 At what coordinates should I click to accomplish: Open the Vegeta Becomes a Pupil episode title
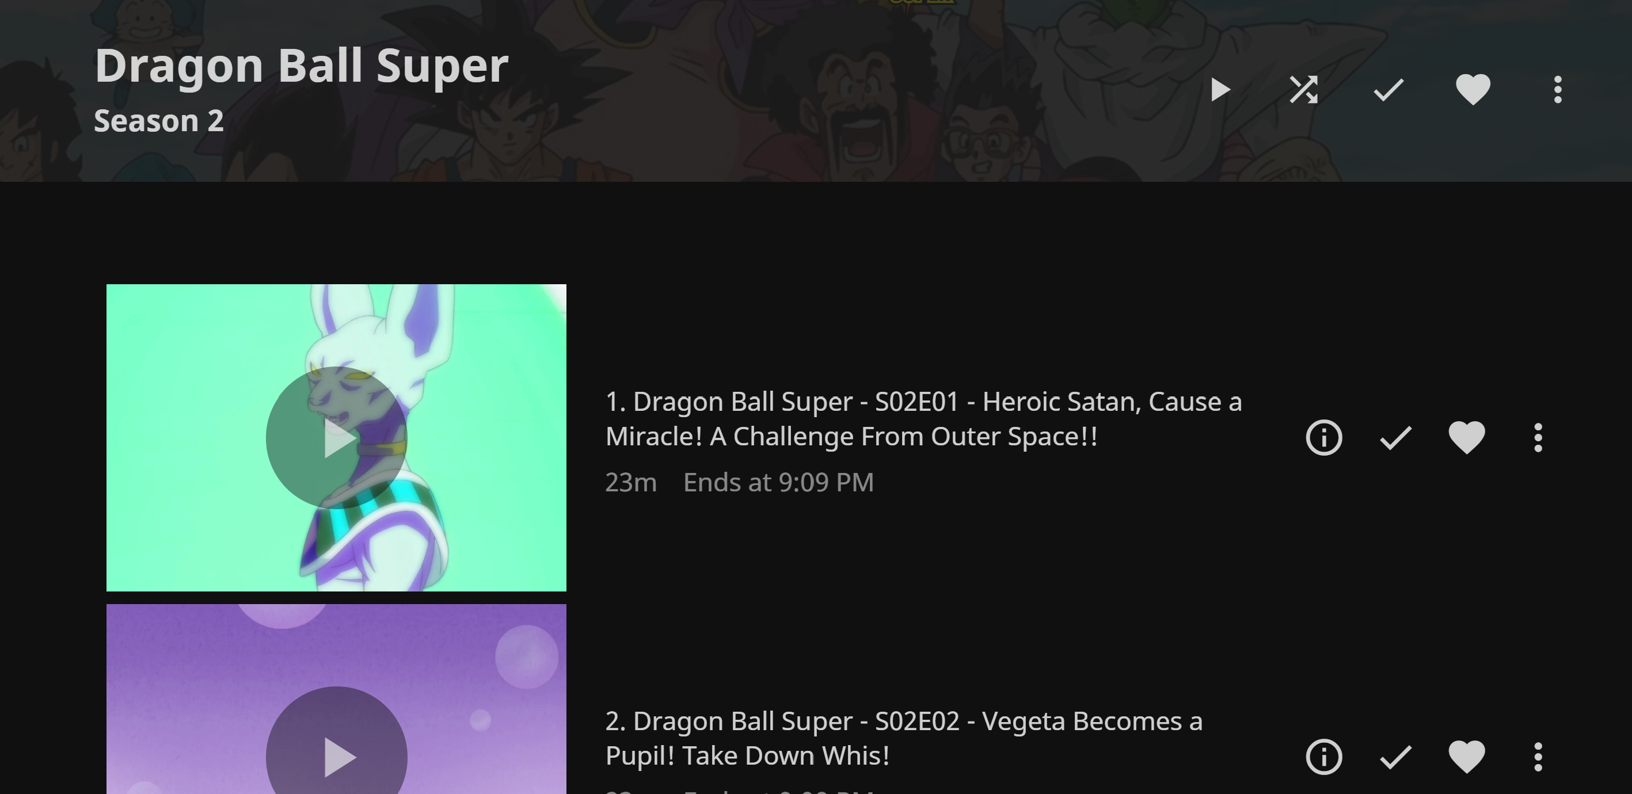tap(904, 738)
